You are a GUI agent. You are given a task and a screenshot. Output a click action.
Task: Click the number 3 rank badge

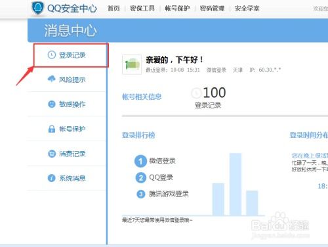141,194
